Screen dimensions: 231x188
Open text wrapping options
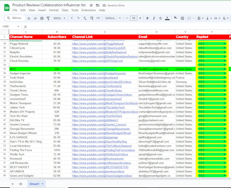pos(217,18)
